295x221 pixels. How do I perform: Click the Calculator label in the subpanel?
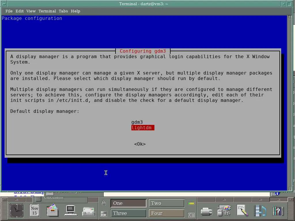pos(54,198)
